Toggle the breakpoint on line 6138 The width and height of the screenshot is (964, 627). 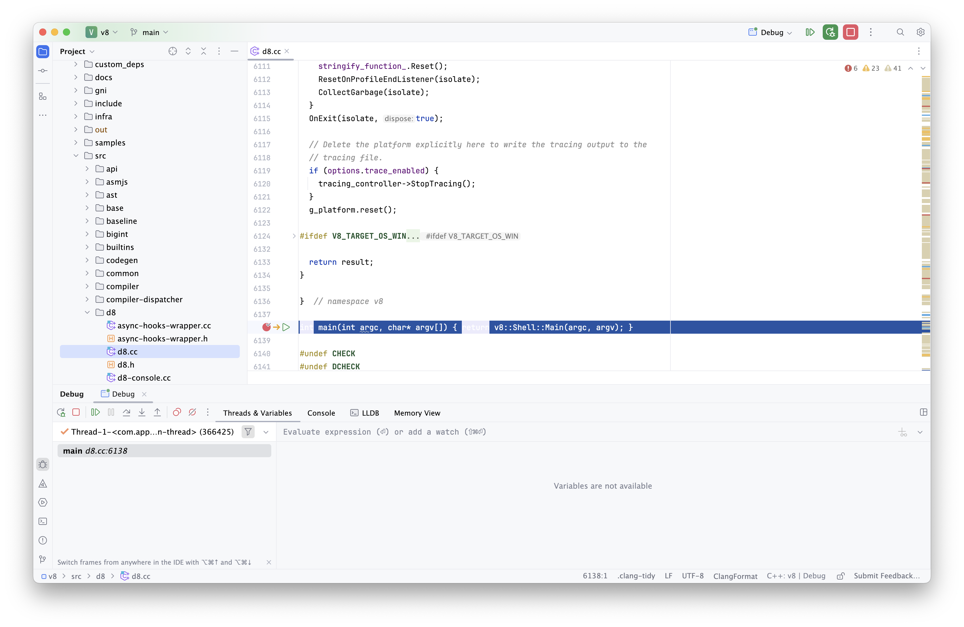point(266,327)
